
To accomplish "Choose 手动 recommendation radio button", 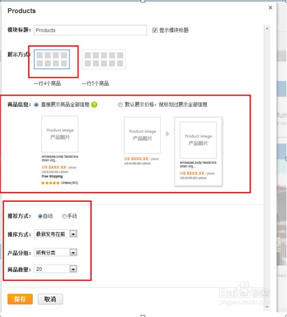I will click(x=65, y=216).
